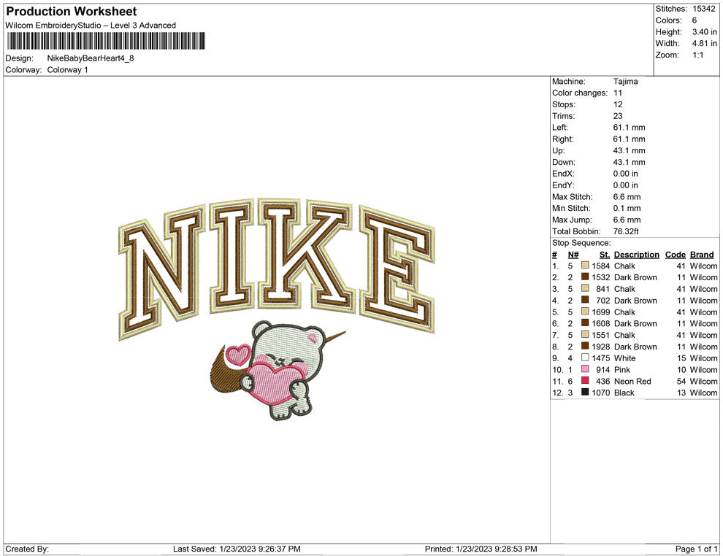Screen dimensions: 723x556
Task: Click the Chalk swatch in stop row 1
Action: click(x=585, y=266)
